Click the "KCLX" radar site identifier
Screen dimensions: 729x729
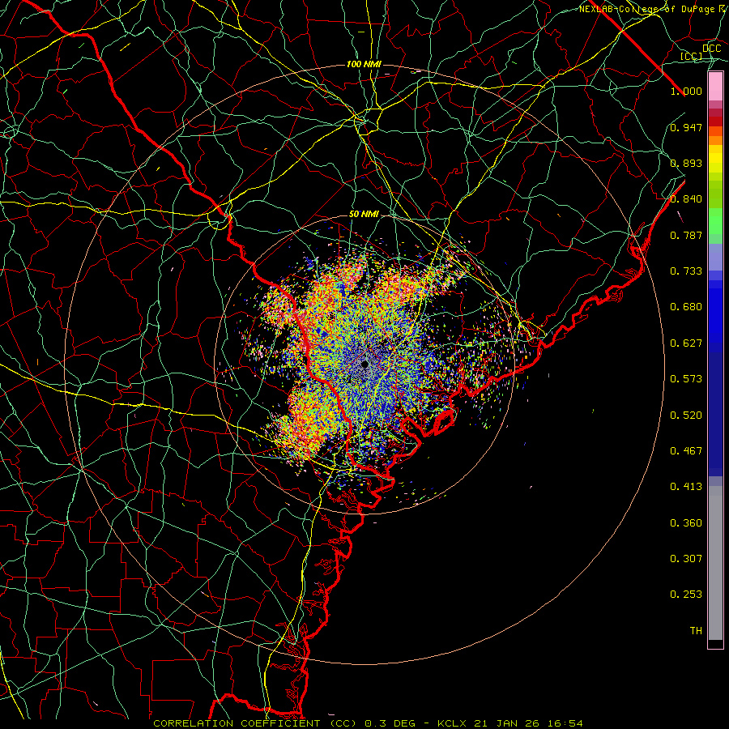click(x=451, y=723)
